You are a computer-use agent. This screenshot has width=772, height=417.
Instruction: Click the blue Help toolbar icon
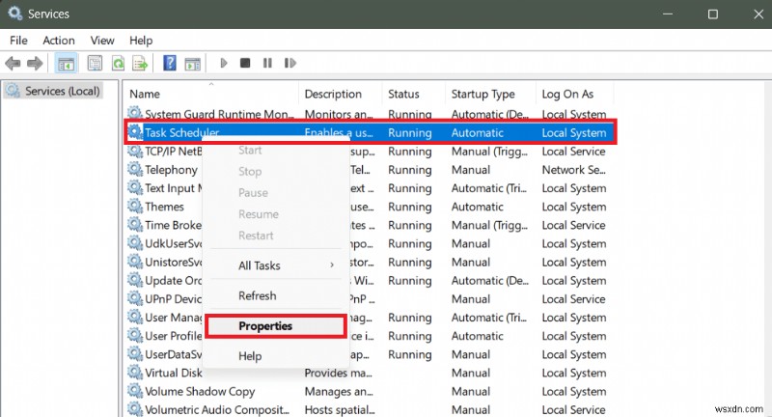[170, 63]
